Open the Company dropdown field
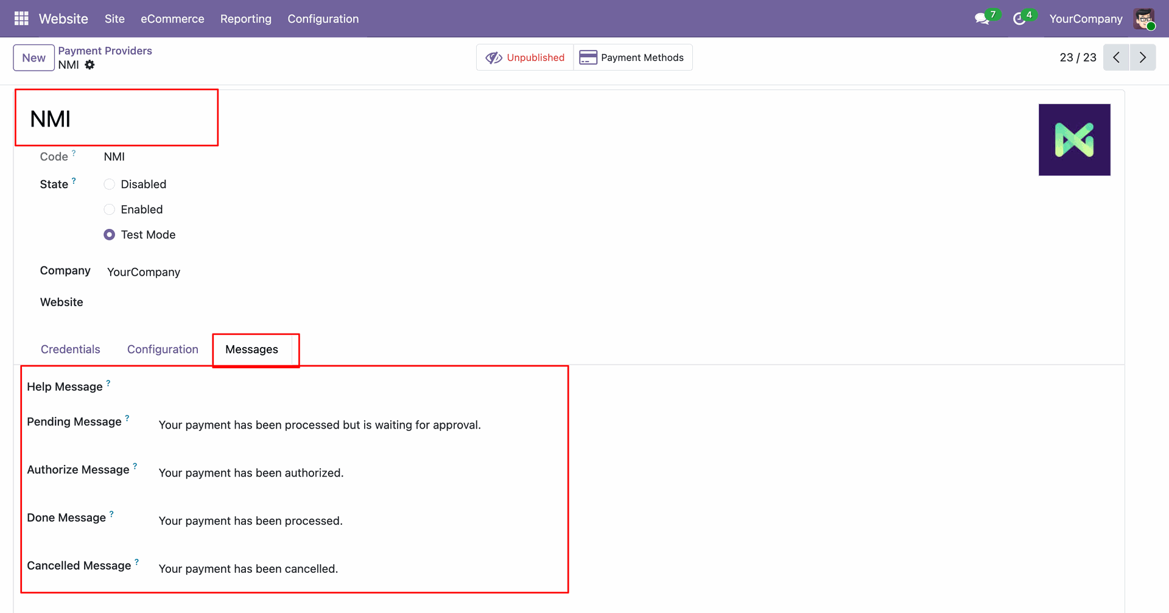Screen dimensions: 1169x613 point(144,272)
